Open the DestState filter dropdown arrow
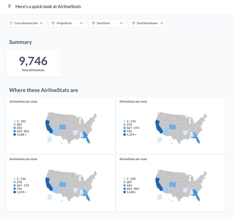 121,23
